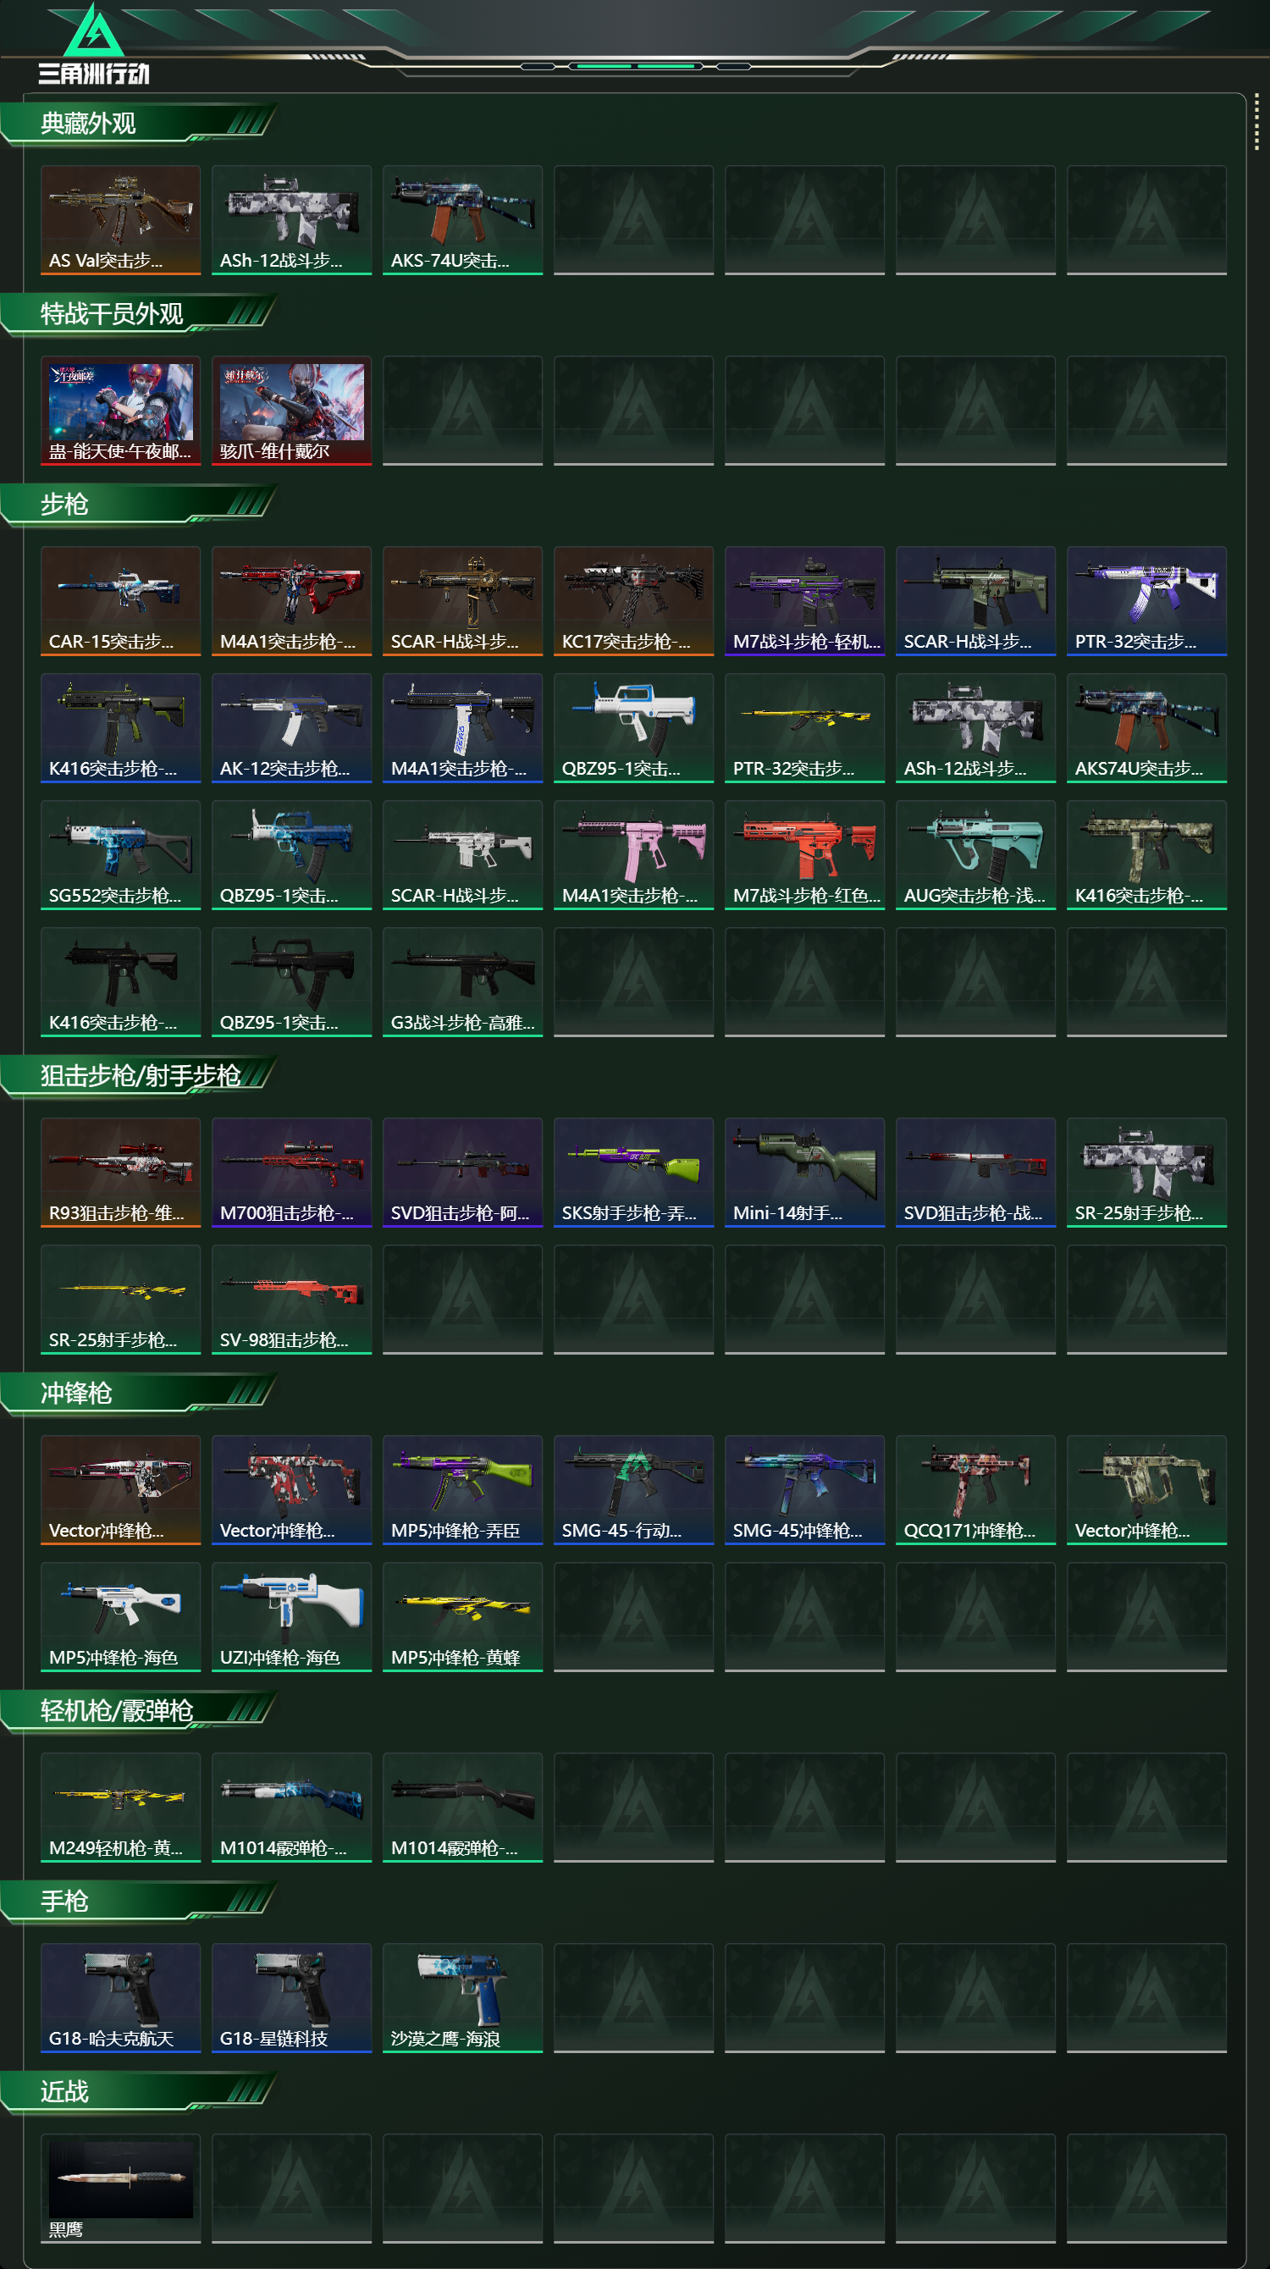1270x2269 pixels.
Task: Select the 黑鹰 melee knife
Action: [x=121, y=2188]
